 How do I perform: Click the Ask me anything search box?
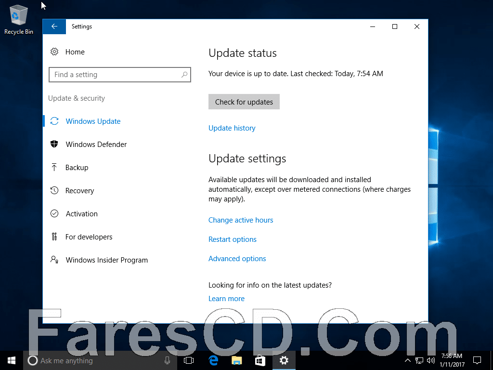click(100, 360)
